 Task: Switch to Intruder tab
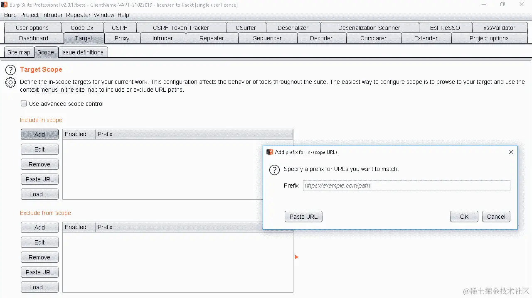coord(163,38)
